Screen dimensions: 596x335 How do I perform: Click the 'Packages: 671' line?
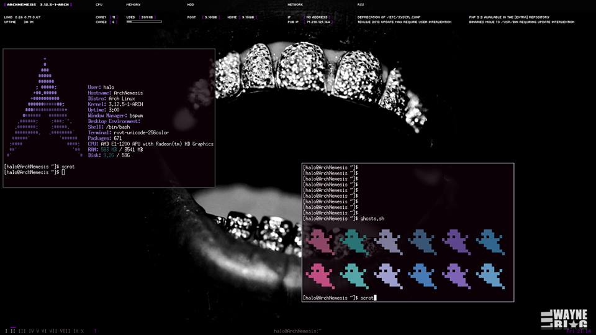click(104, 139)
